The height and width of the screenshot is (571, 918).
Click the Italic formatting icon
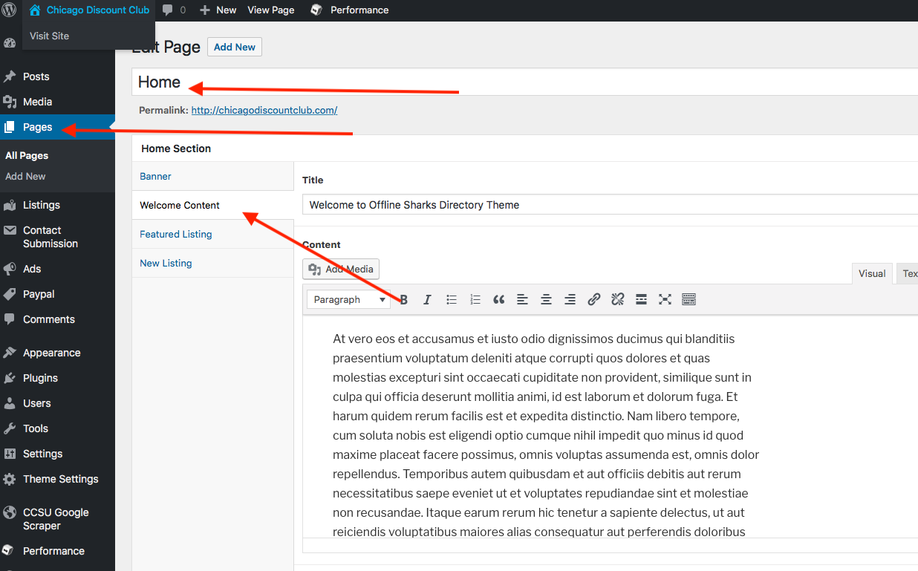point(427,299)
